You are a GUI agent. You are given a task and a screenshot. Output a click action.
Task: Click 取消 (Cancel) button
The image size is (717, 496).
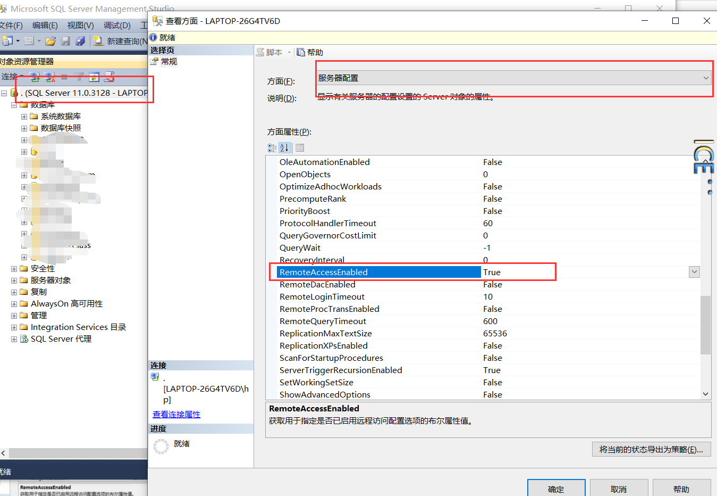619,489
